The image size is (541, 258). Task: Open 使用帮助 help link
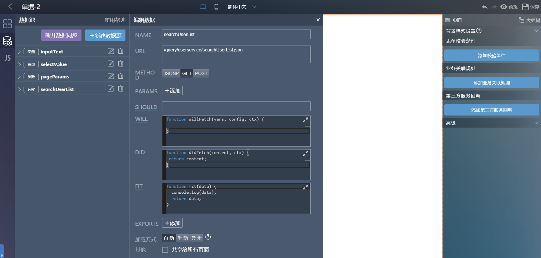115,20
